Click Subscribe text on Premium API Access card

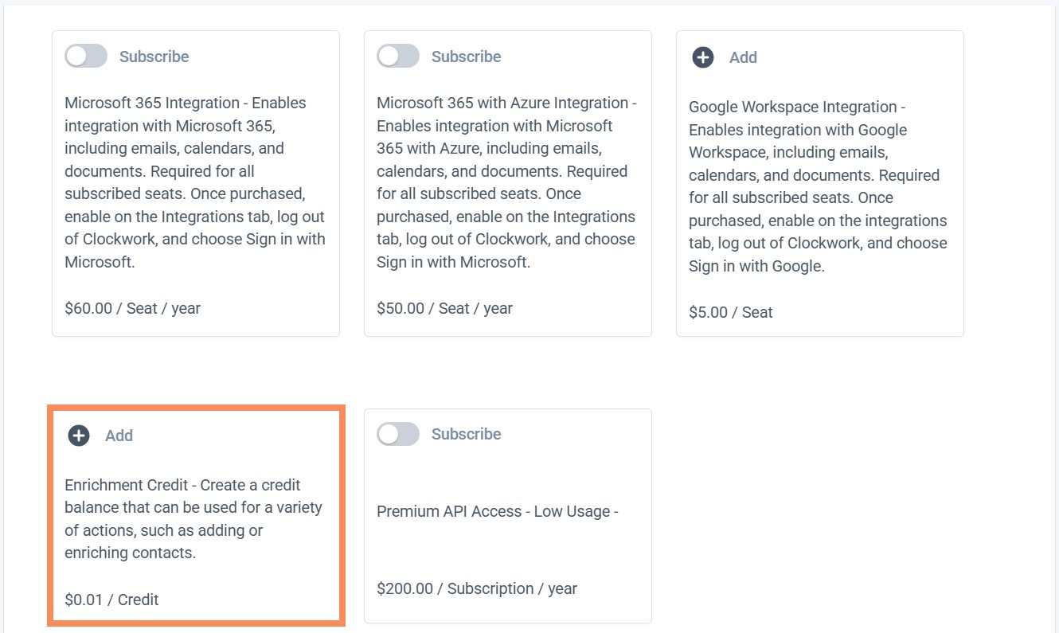(x=466, y=434)
